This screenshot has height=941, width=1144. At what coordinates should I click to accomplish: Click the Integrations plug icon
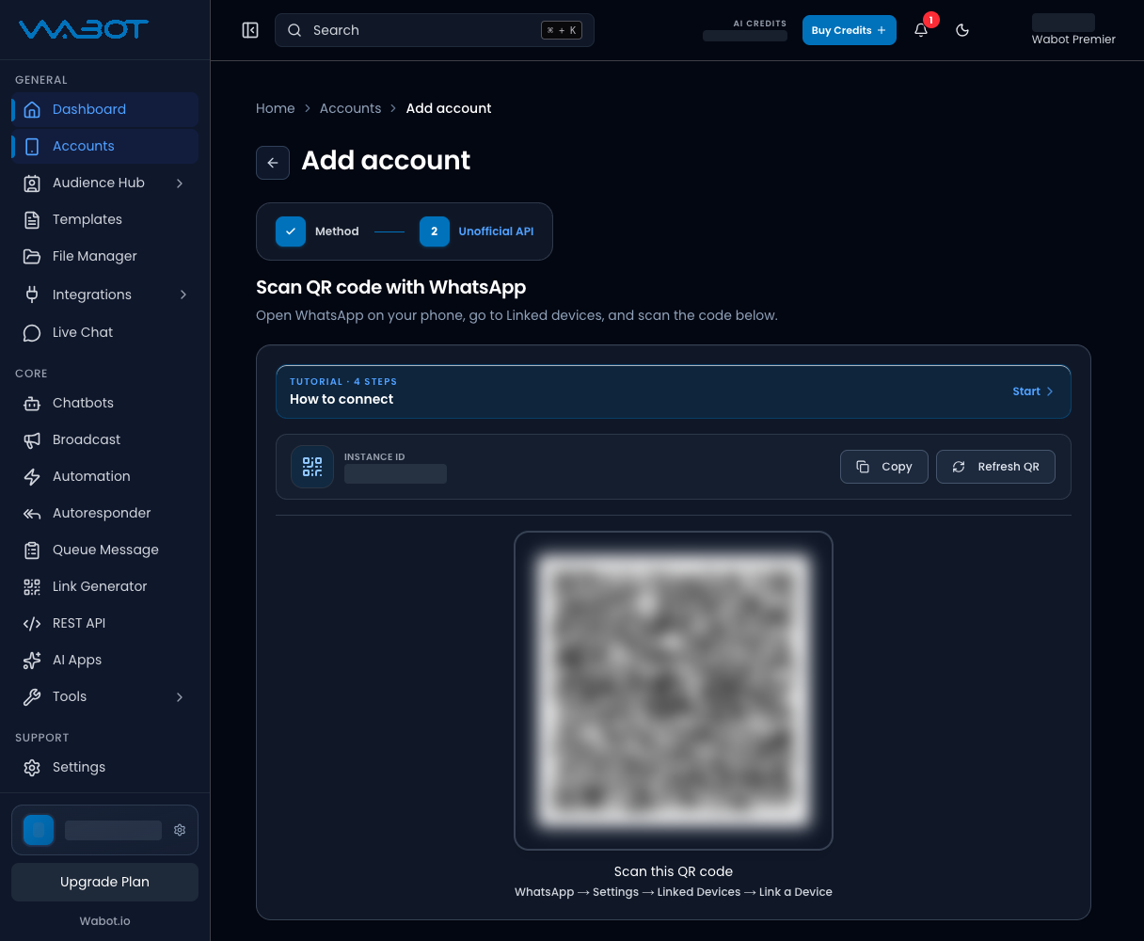tap(32, 295)
